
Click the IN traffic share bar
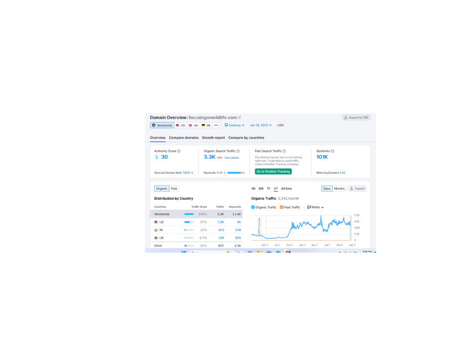tap(189, 230)
